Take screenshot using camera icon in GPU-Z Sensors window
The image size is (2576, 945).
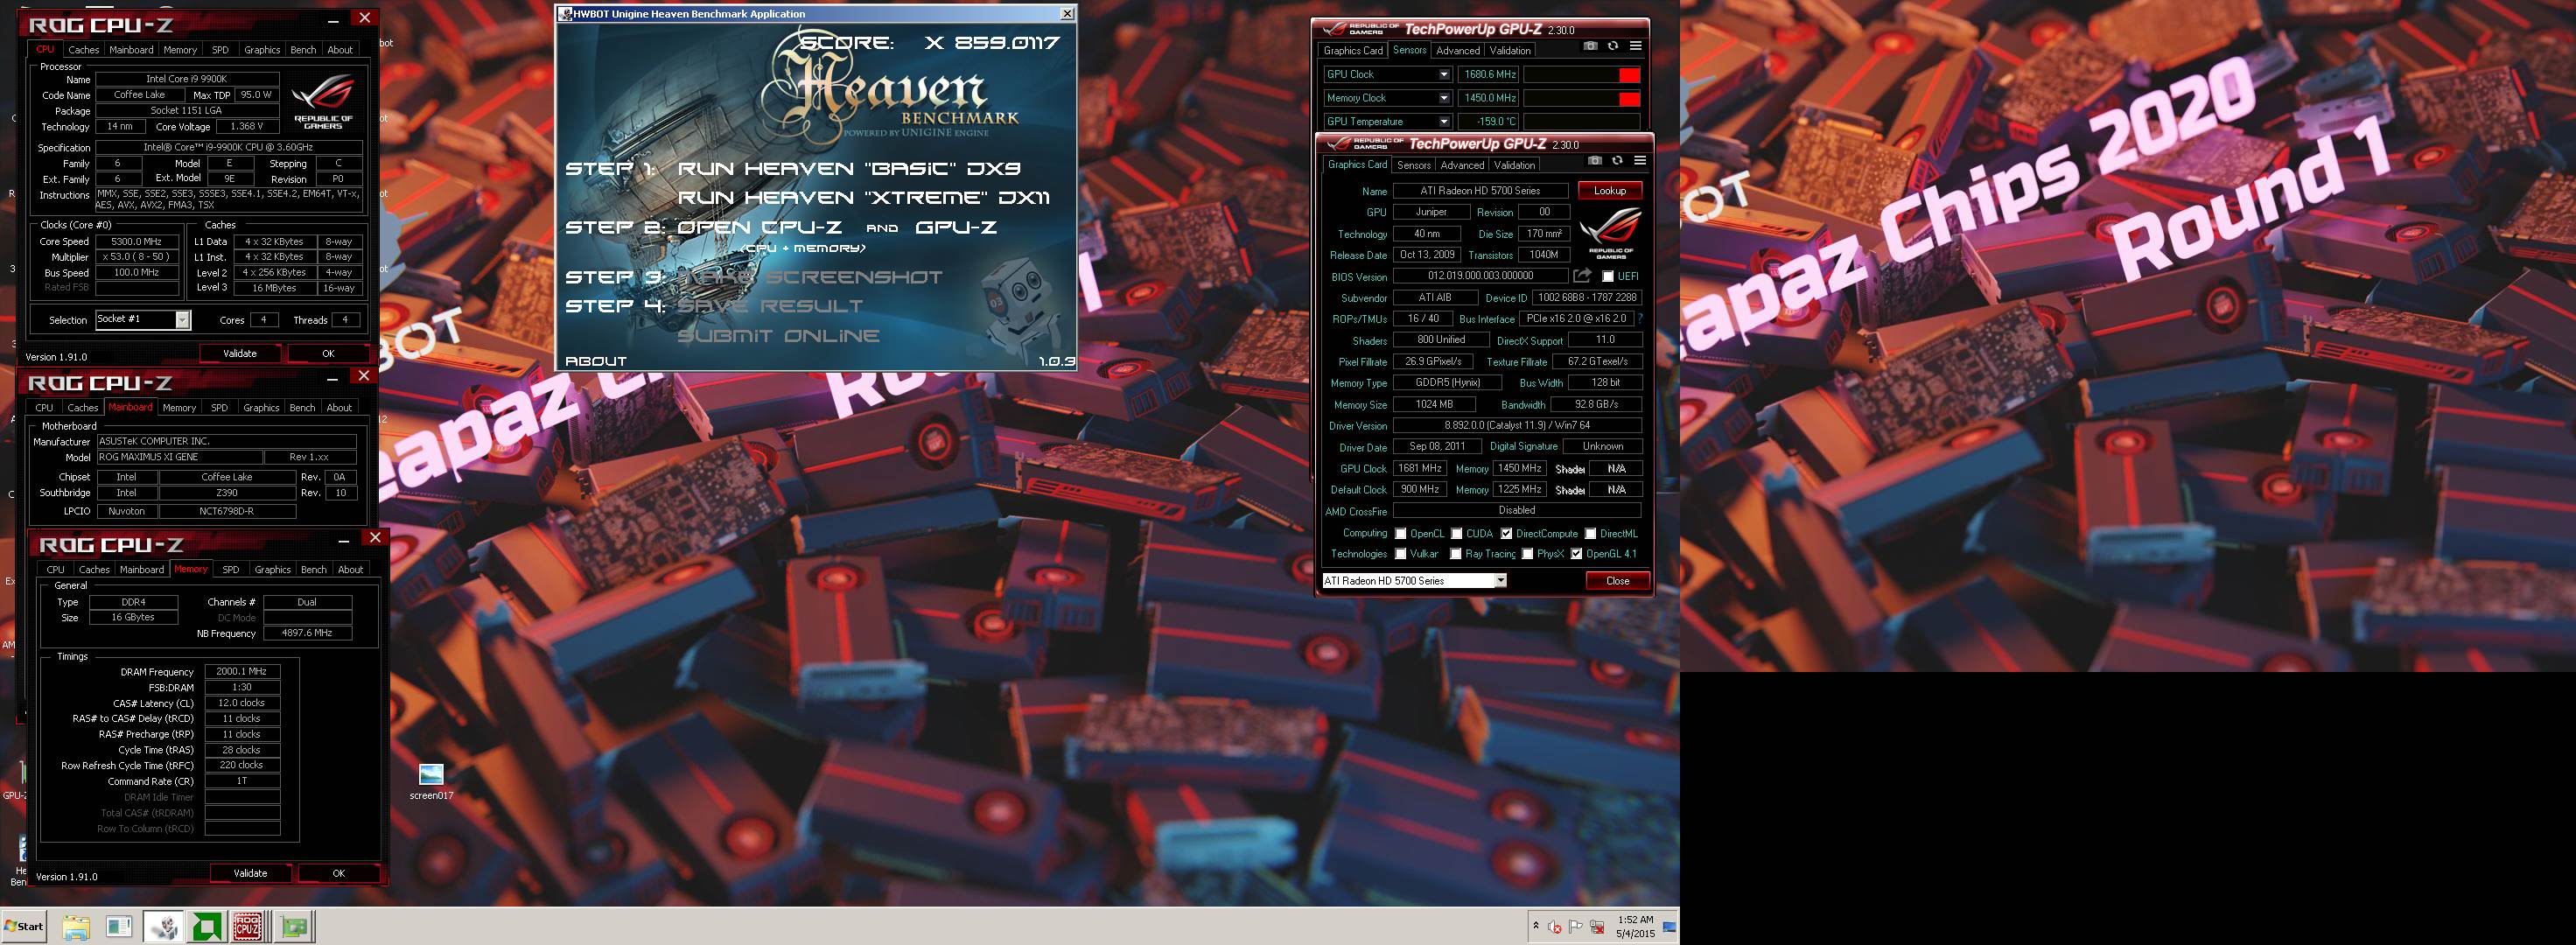coord(1591,46)
